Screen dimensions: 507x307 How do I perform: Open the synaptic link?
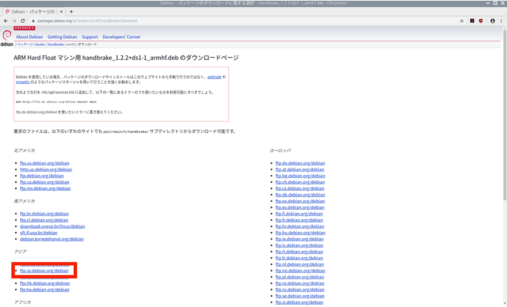click(23, 82)
